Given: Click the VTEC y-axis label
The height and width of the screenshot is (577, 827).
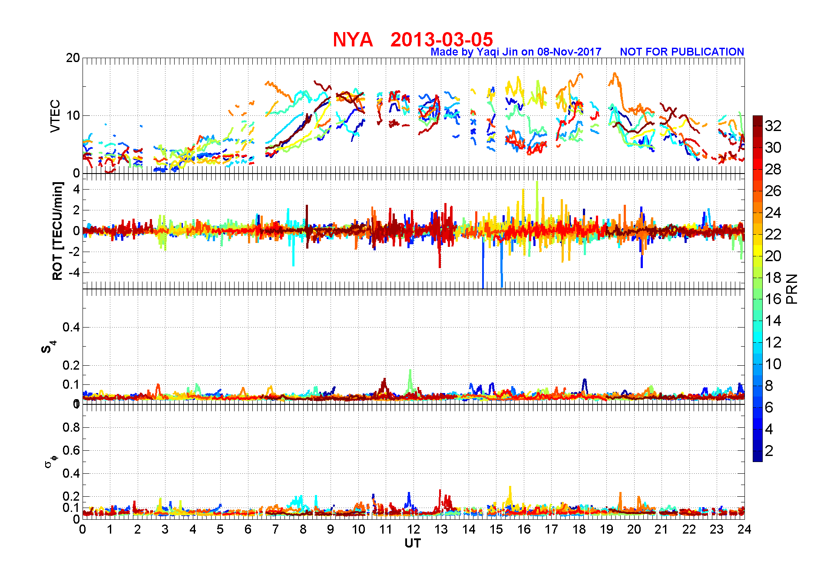Looking at the screenshot, I should tap(55, 116).
